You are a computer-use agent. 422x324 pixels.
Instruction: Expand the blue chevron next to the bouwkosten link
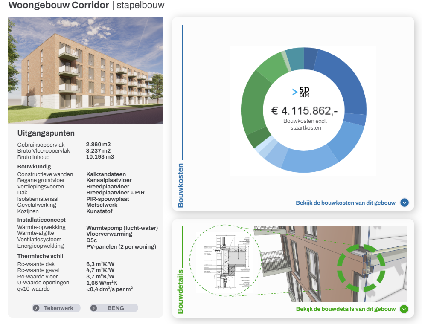click(405, 203)
